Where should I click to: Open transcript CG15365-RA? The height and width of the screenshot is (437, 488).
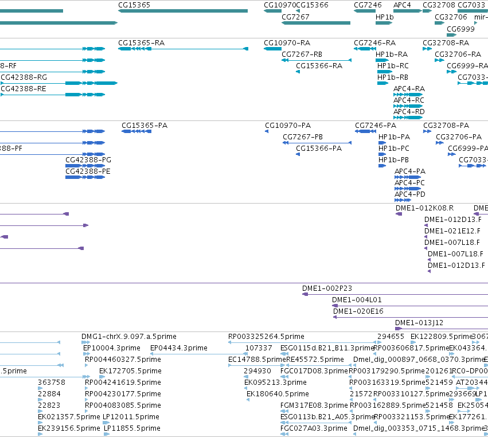141,42
